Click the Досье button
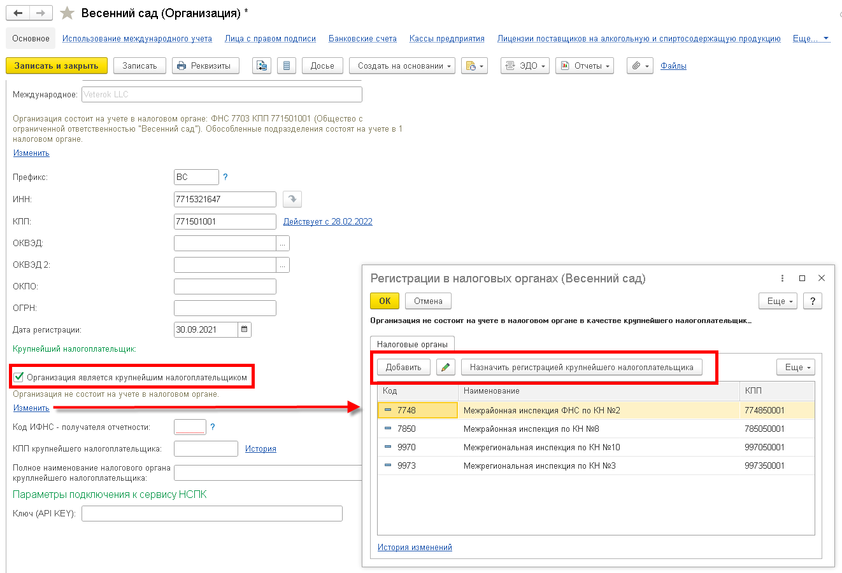This screenshot has width=842, height=573. tap(322, 66)
